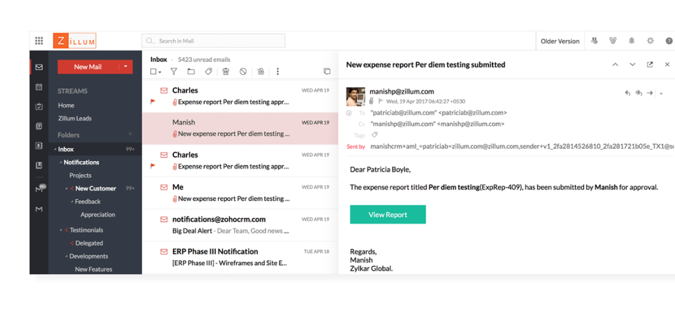Reply to the email

coord(627,93)
